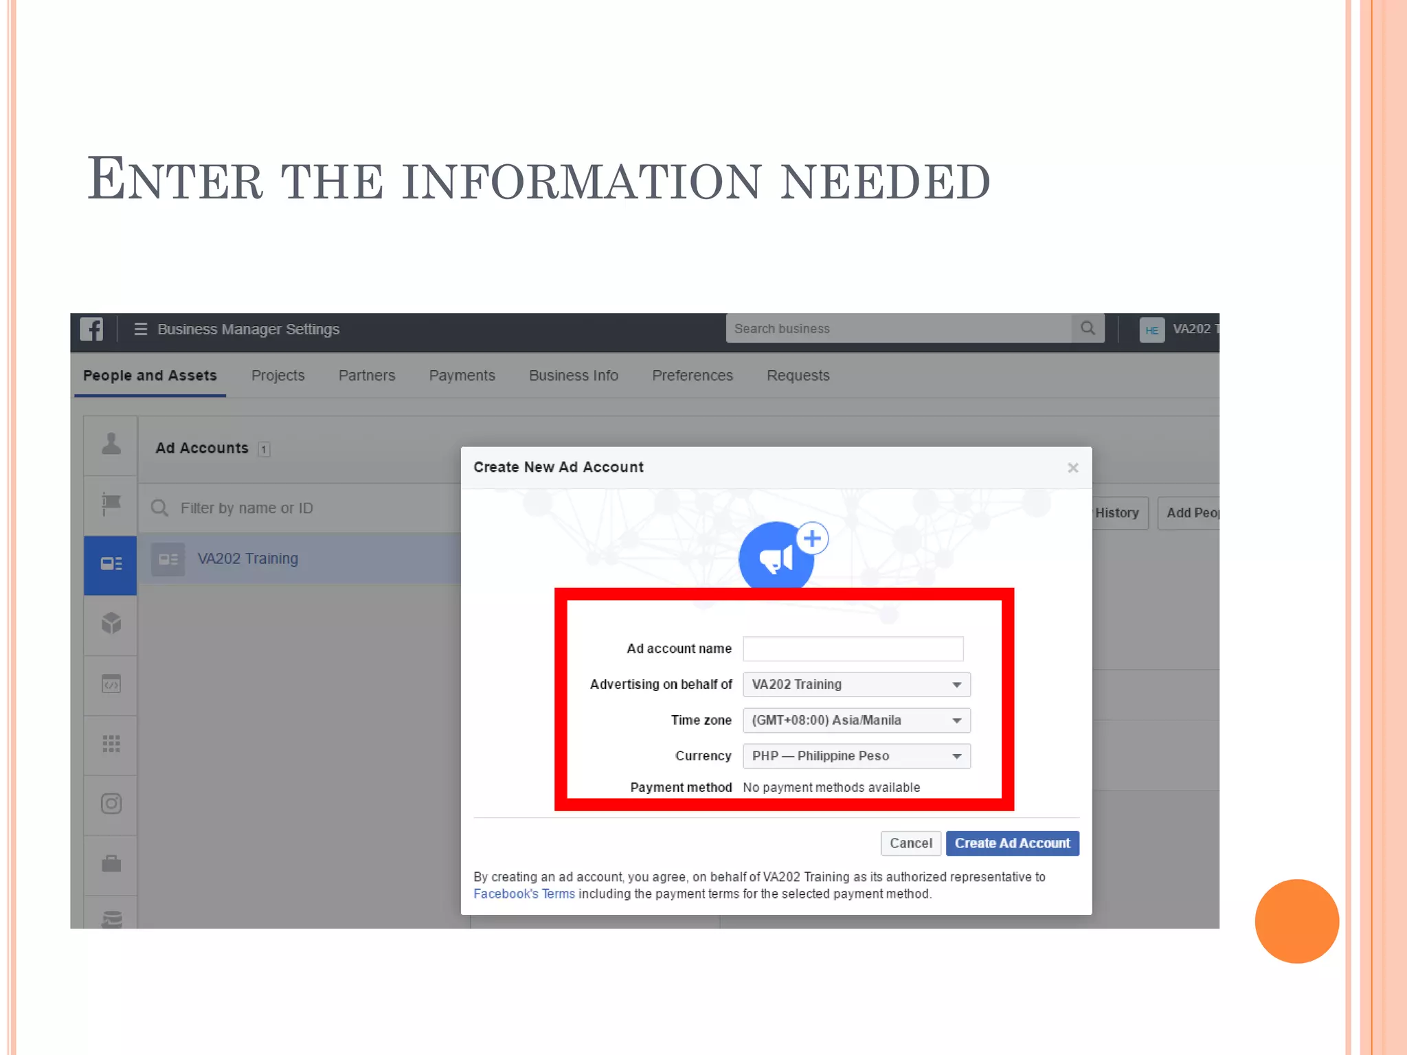
Task: Click the Cancel button
Action: pyautogui.click(x=911, y=843)
